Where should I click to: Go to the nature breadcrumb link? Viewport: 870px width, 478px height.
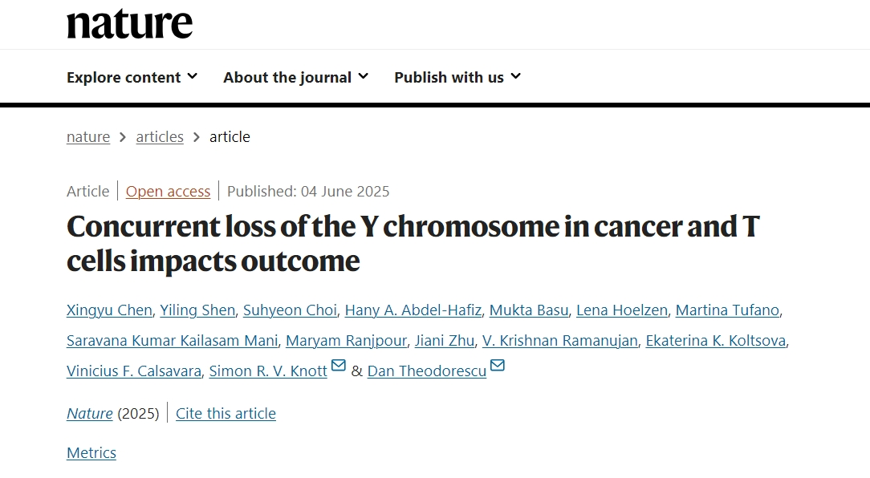coord(88,136)
